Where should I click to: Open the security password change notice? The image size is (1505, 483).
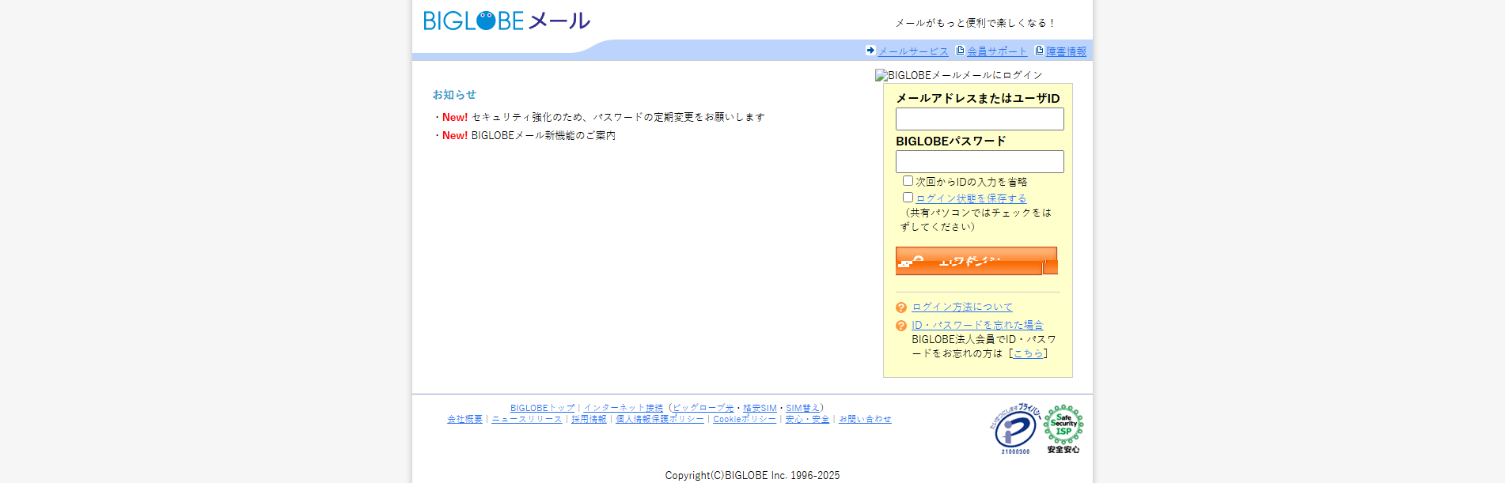pos(618,117)
